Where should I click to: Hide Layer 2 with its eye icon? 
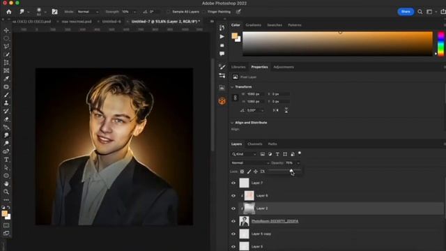click(233, 208)
